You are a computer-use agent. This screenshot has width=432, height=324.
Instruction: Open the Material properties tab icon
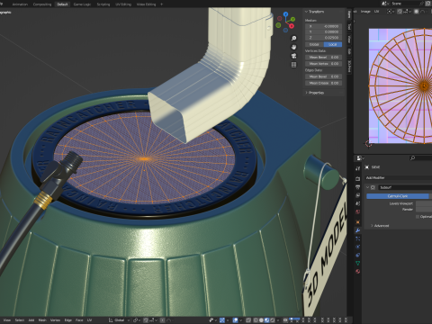(x=357, y=272)
